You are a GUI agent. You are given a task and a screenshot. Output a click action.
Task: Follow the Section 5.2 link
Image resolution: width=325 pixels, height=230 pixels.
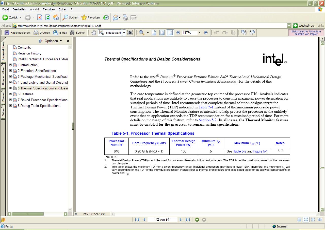pyautogui.click(x=207, y=120)
